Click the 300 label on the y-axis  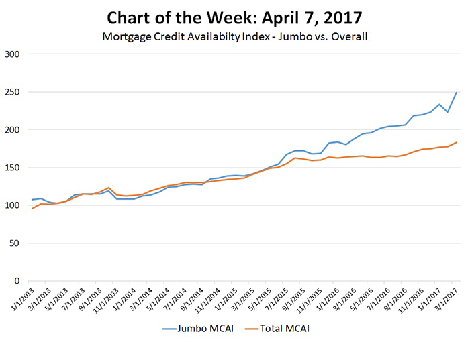point(13,54)
